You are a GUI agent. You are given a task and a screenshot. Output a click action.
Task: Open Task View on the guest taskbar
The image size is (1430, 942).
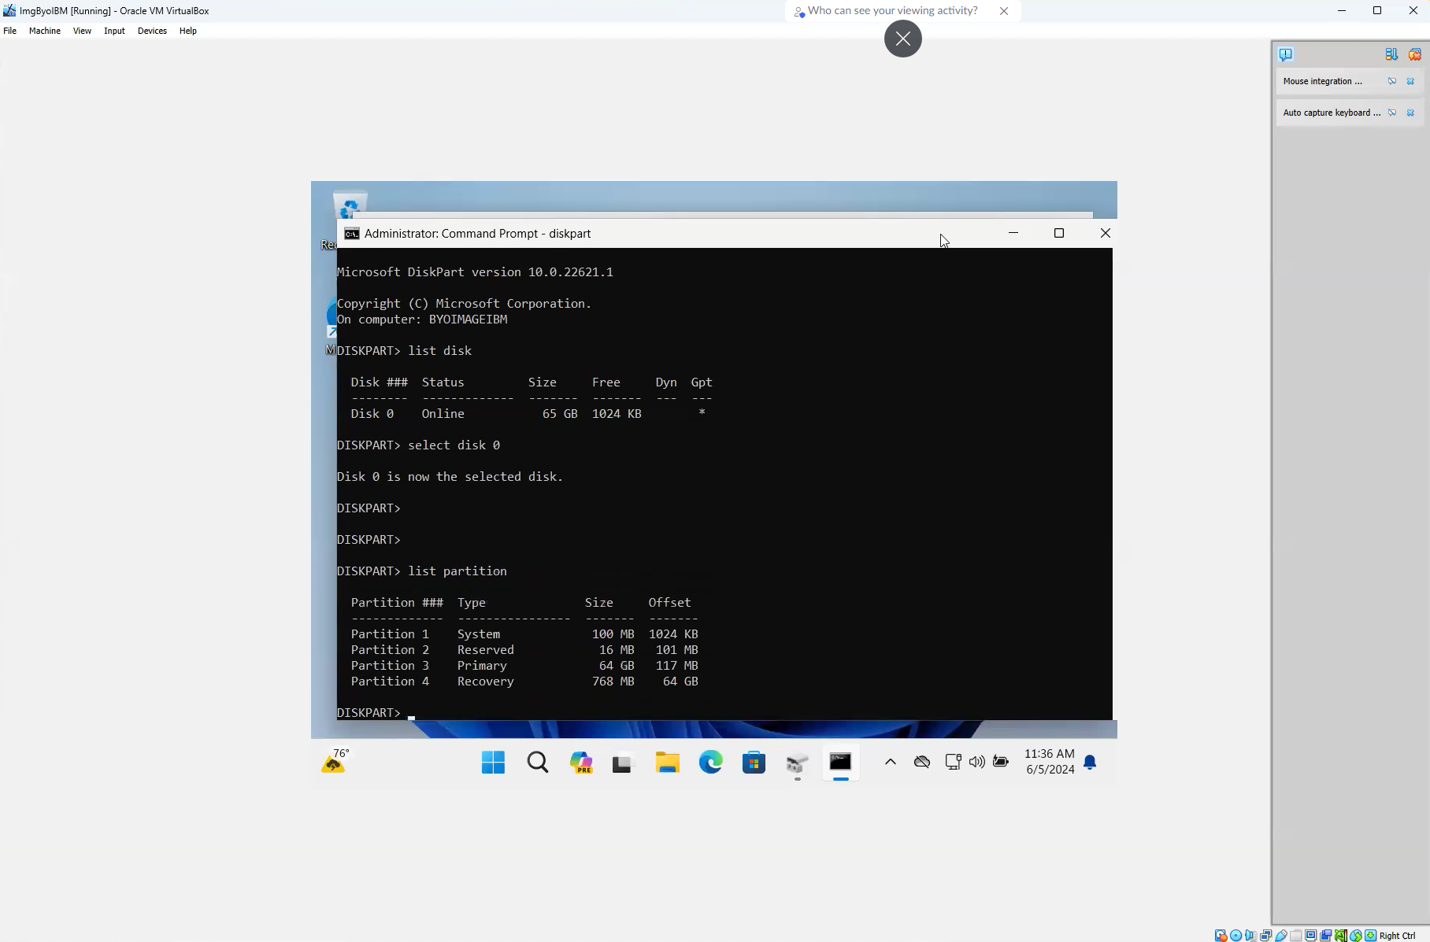coord(623,763)
